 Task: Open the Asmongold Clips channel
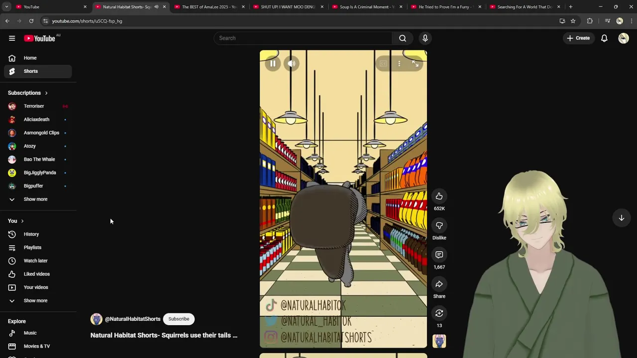38,133
